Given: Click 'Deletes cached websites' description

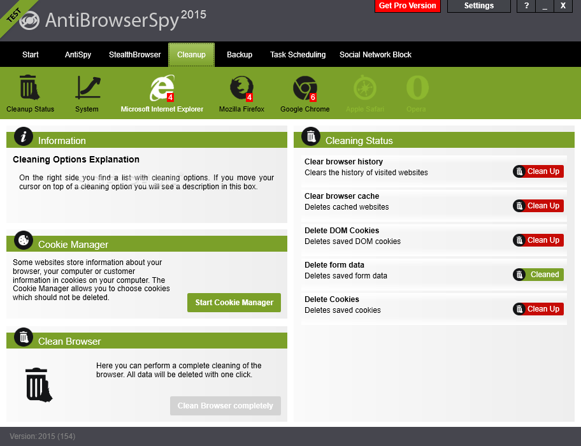Looking at the screenshot, I should (x=347, y=207).
